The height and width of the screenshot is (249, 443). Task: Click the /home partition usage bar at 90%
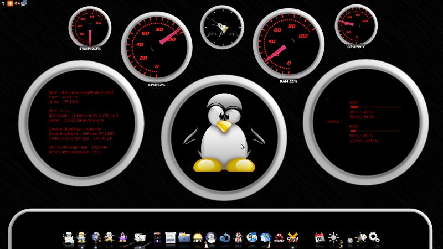[375, 131]
